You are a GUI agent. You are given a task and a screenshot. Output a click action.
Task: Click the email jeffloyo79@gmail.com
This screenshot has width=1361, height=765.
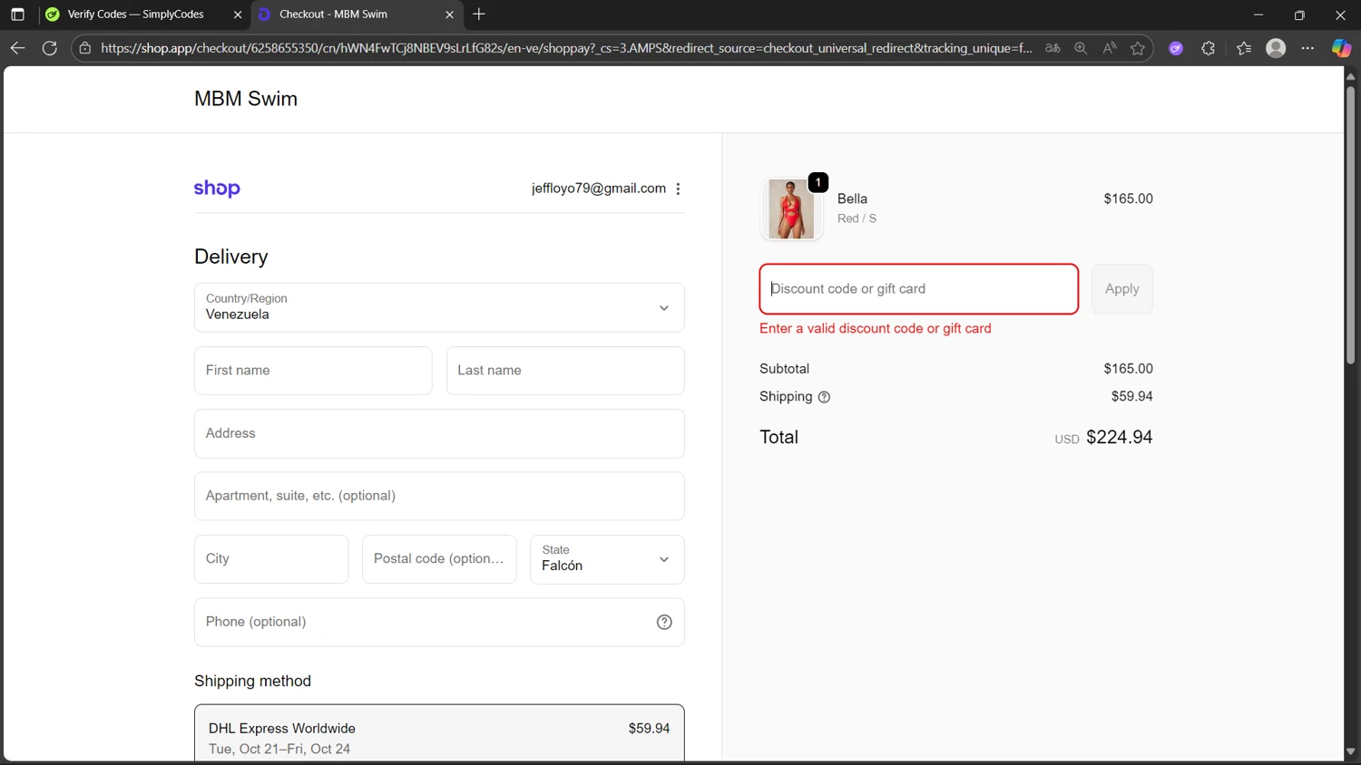599,189
